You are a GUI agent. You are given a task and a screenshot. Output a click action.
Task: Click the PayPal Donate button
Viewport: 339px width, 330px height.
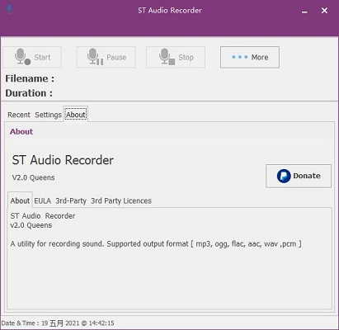click(x=299, y=176)
